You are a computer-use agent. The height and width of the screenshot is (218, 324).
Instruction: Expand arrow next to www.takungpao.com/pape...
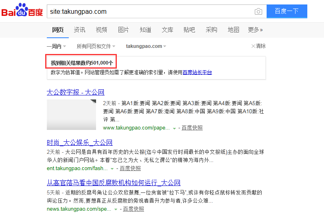click(x=174, y=128)
